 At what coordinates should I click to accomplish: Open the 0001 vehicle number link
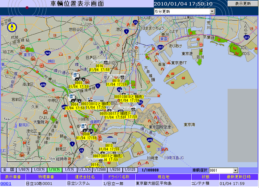pyautogui.click(x=6, y=183)
